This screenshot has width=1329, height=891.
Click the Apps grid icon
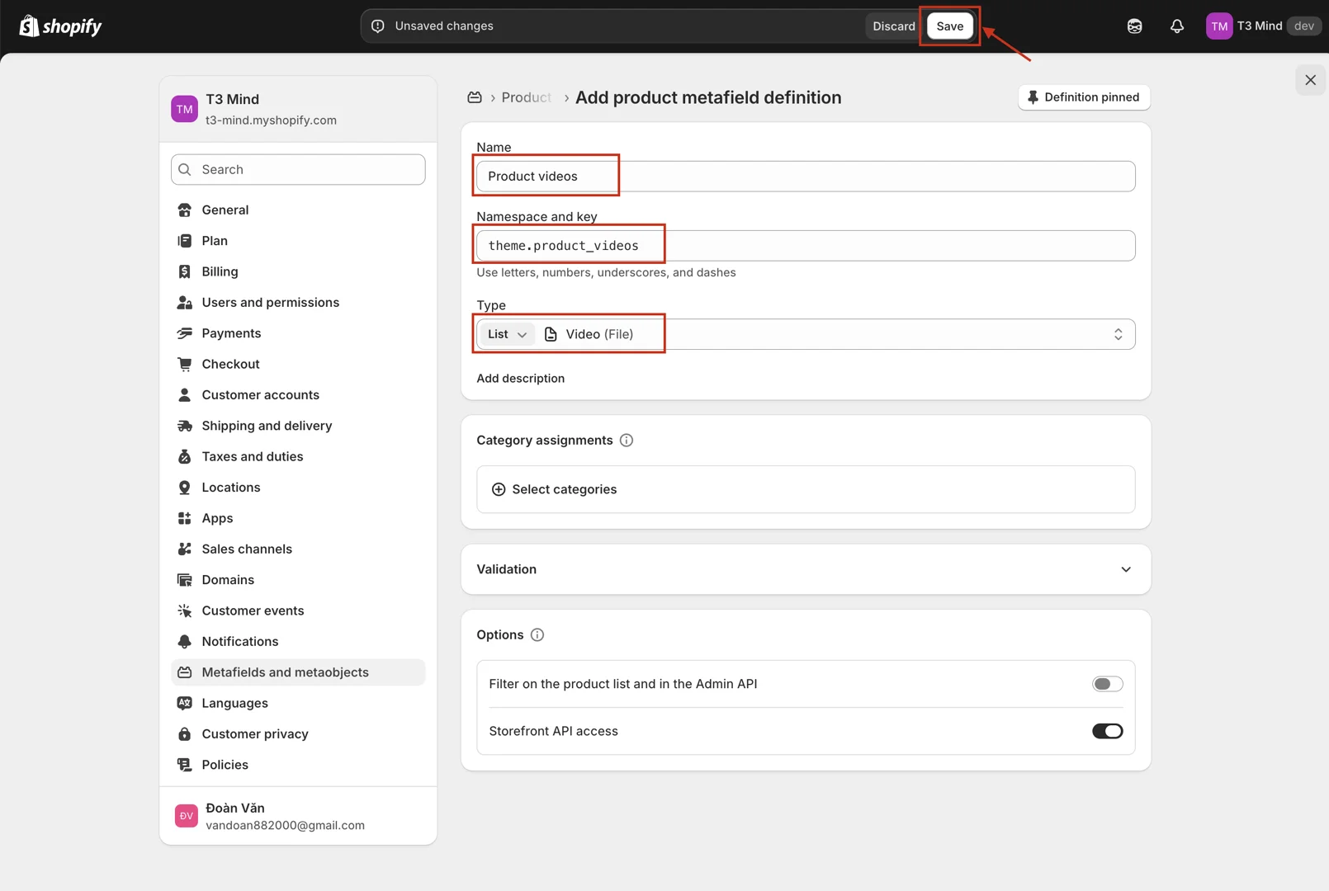185,518
